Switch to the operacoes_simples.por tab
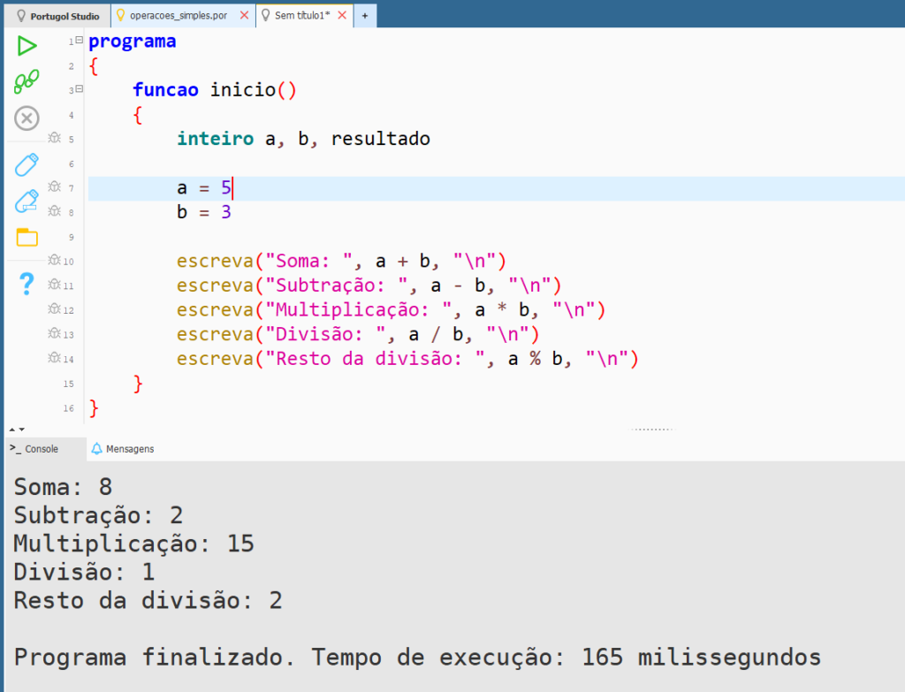Viewport: 905px width, 692px height. point(178,16)
